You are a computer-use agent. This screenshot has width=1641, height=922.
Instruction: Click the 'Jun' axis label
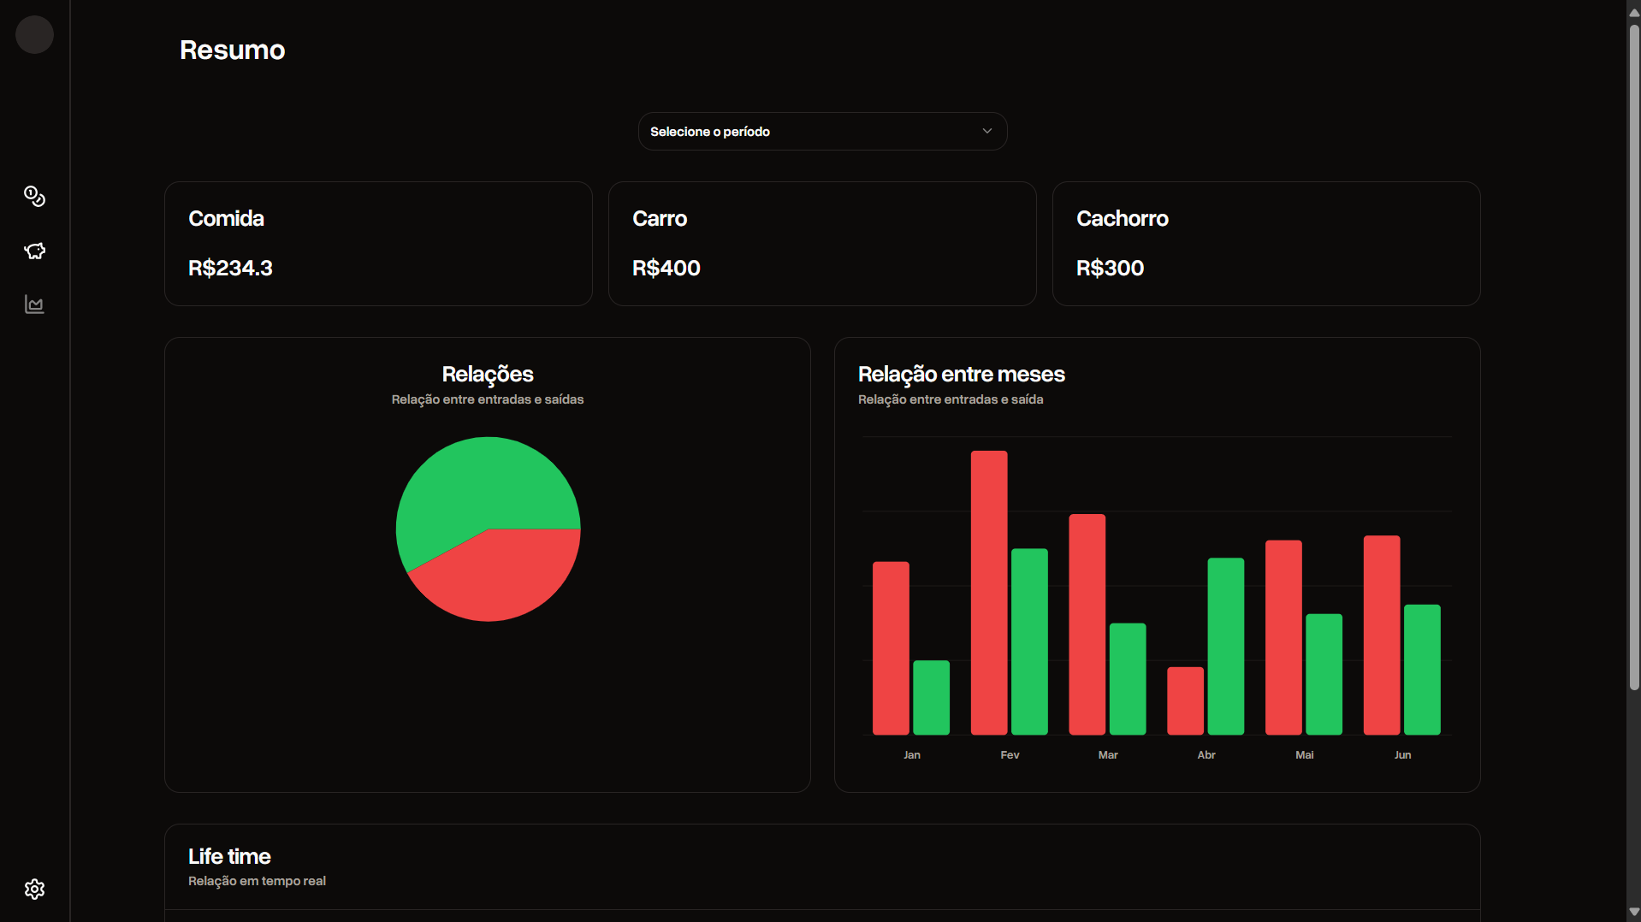(x=1402, y=755)
